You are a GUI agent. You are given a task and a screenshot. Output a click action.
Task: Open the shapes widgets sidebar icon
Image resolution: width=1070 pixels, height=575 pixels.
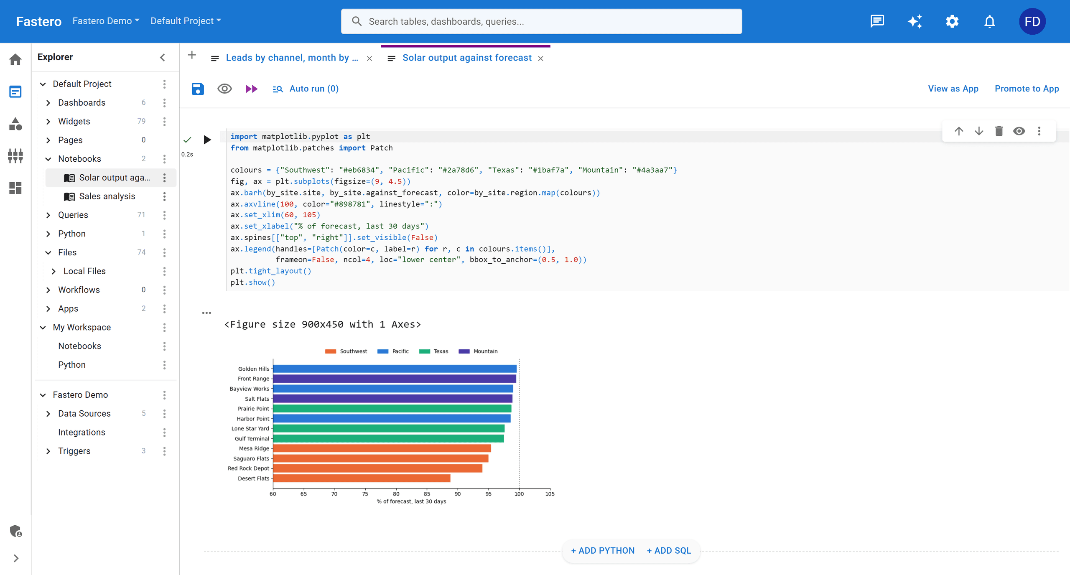click(15, 124)
